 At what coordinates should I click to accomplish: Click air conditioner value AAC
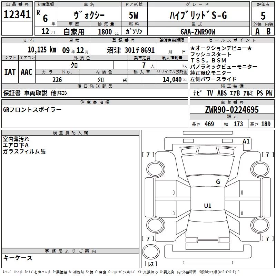click(x=27, y=72)
